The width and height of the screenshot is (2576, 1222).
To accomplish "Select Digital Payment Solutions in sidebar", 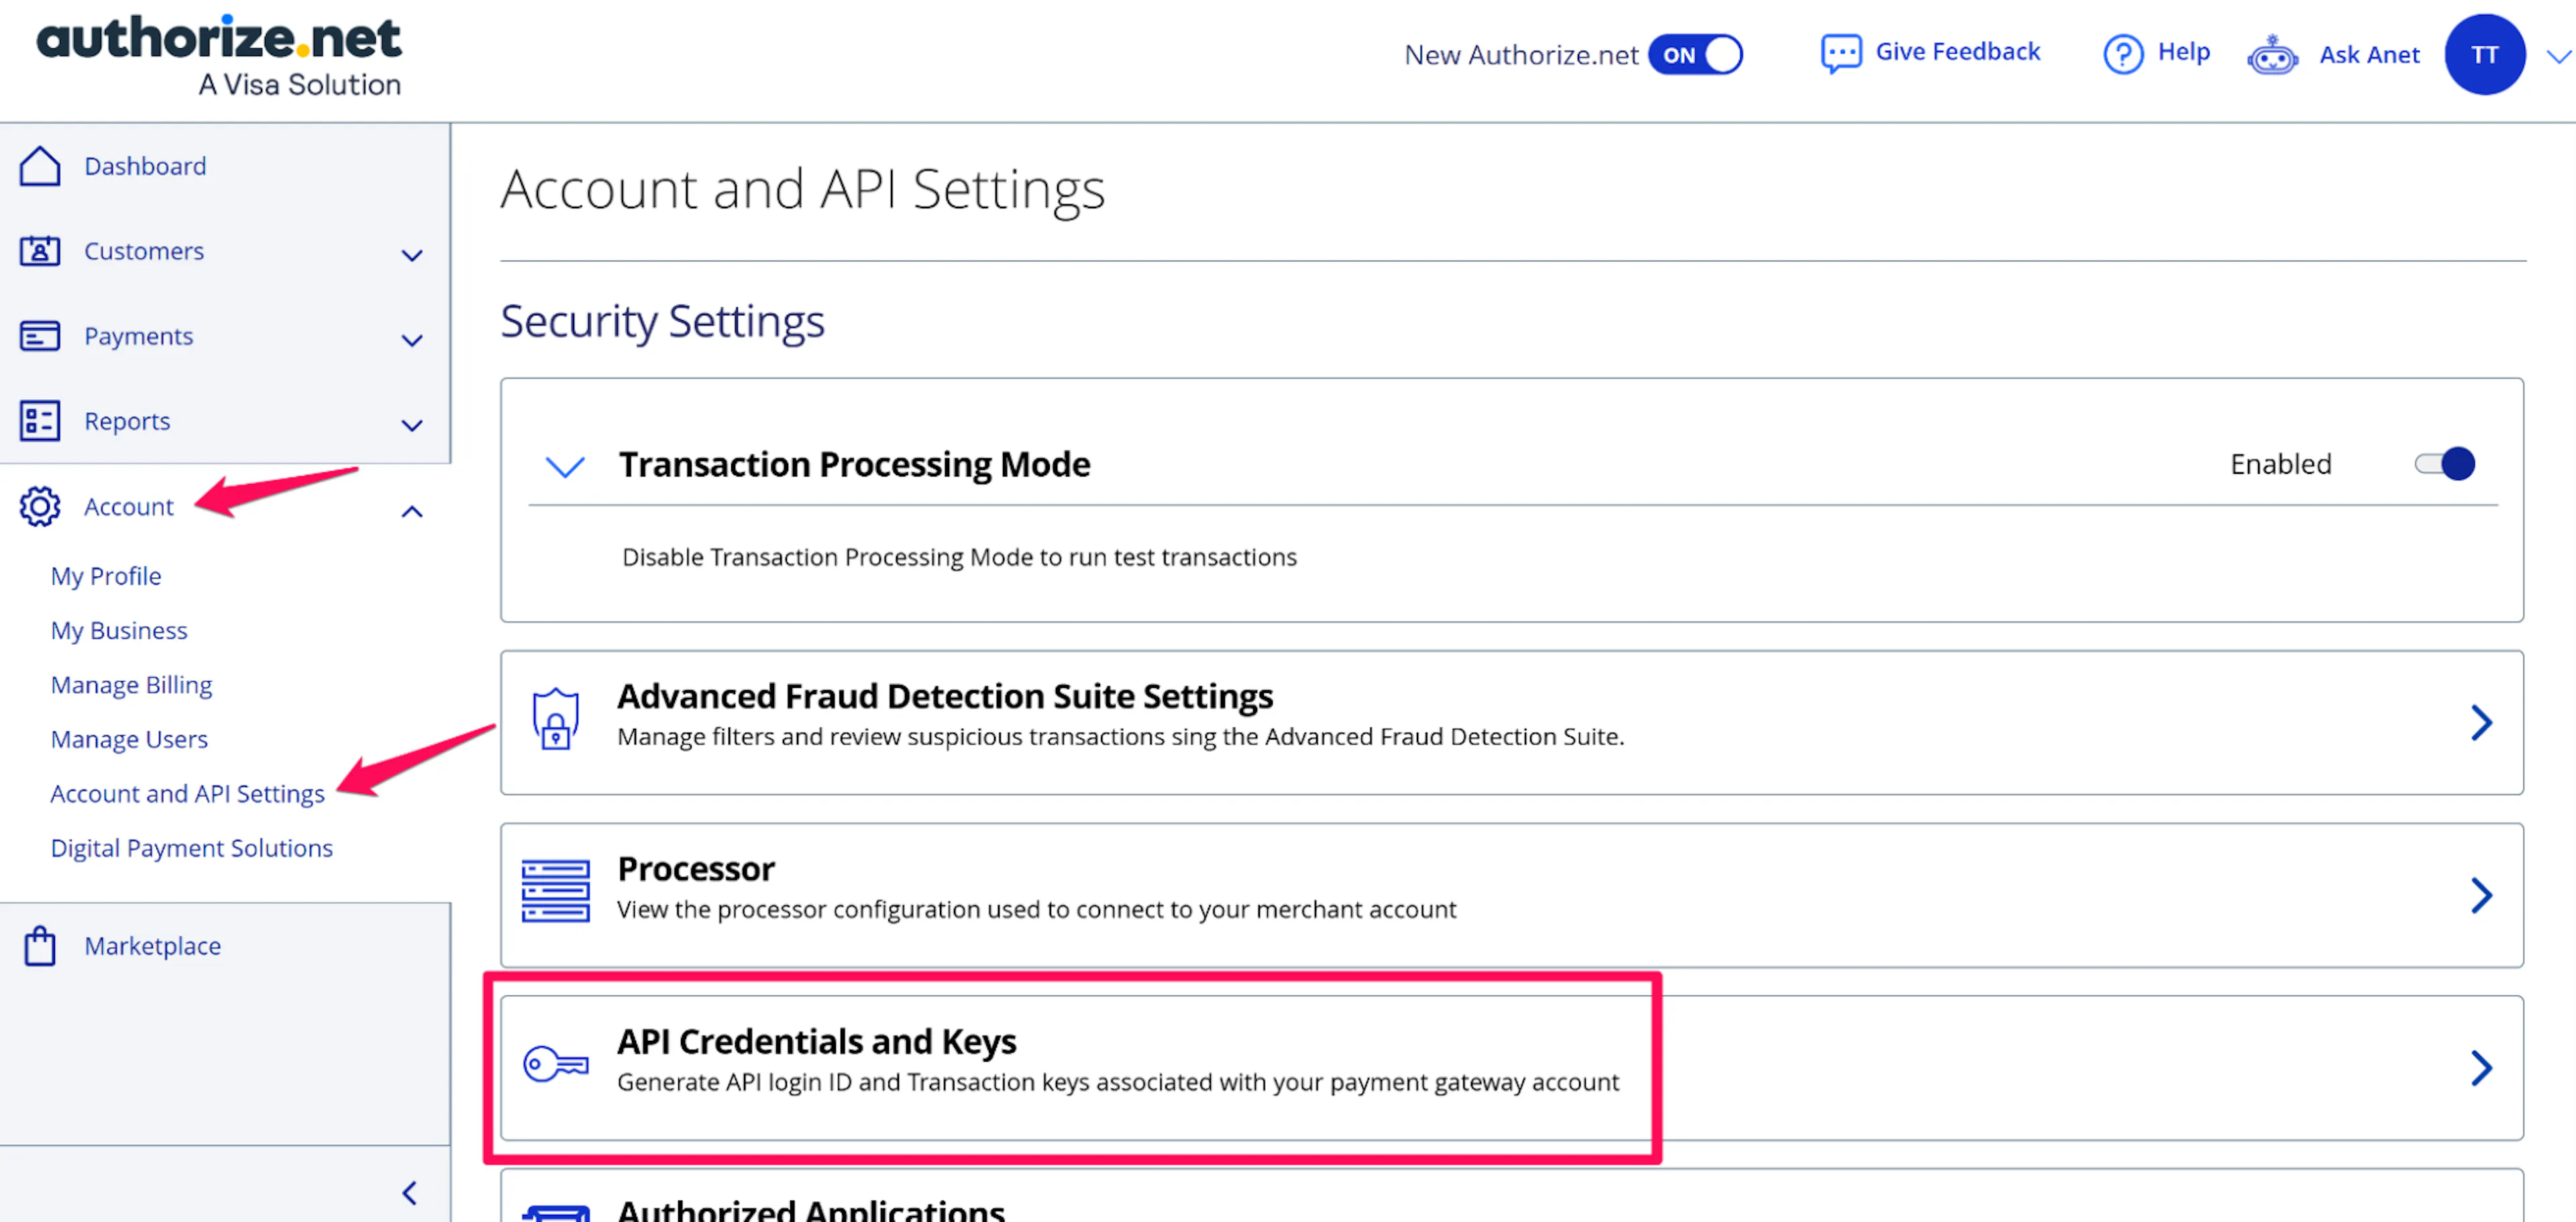I will tap(191, 848).
